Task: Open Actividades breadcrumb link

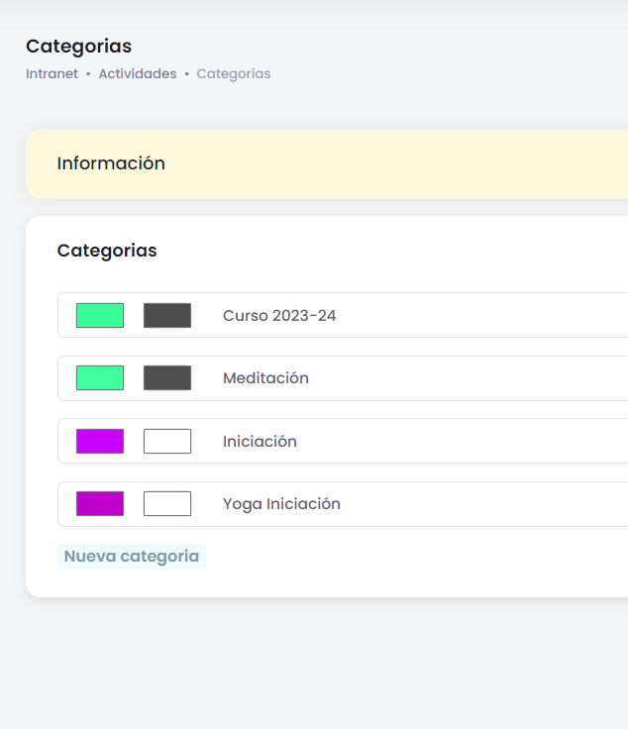Action: 137,74
